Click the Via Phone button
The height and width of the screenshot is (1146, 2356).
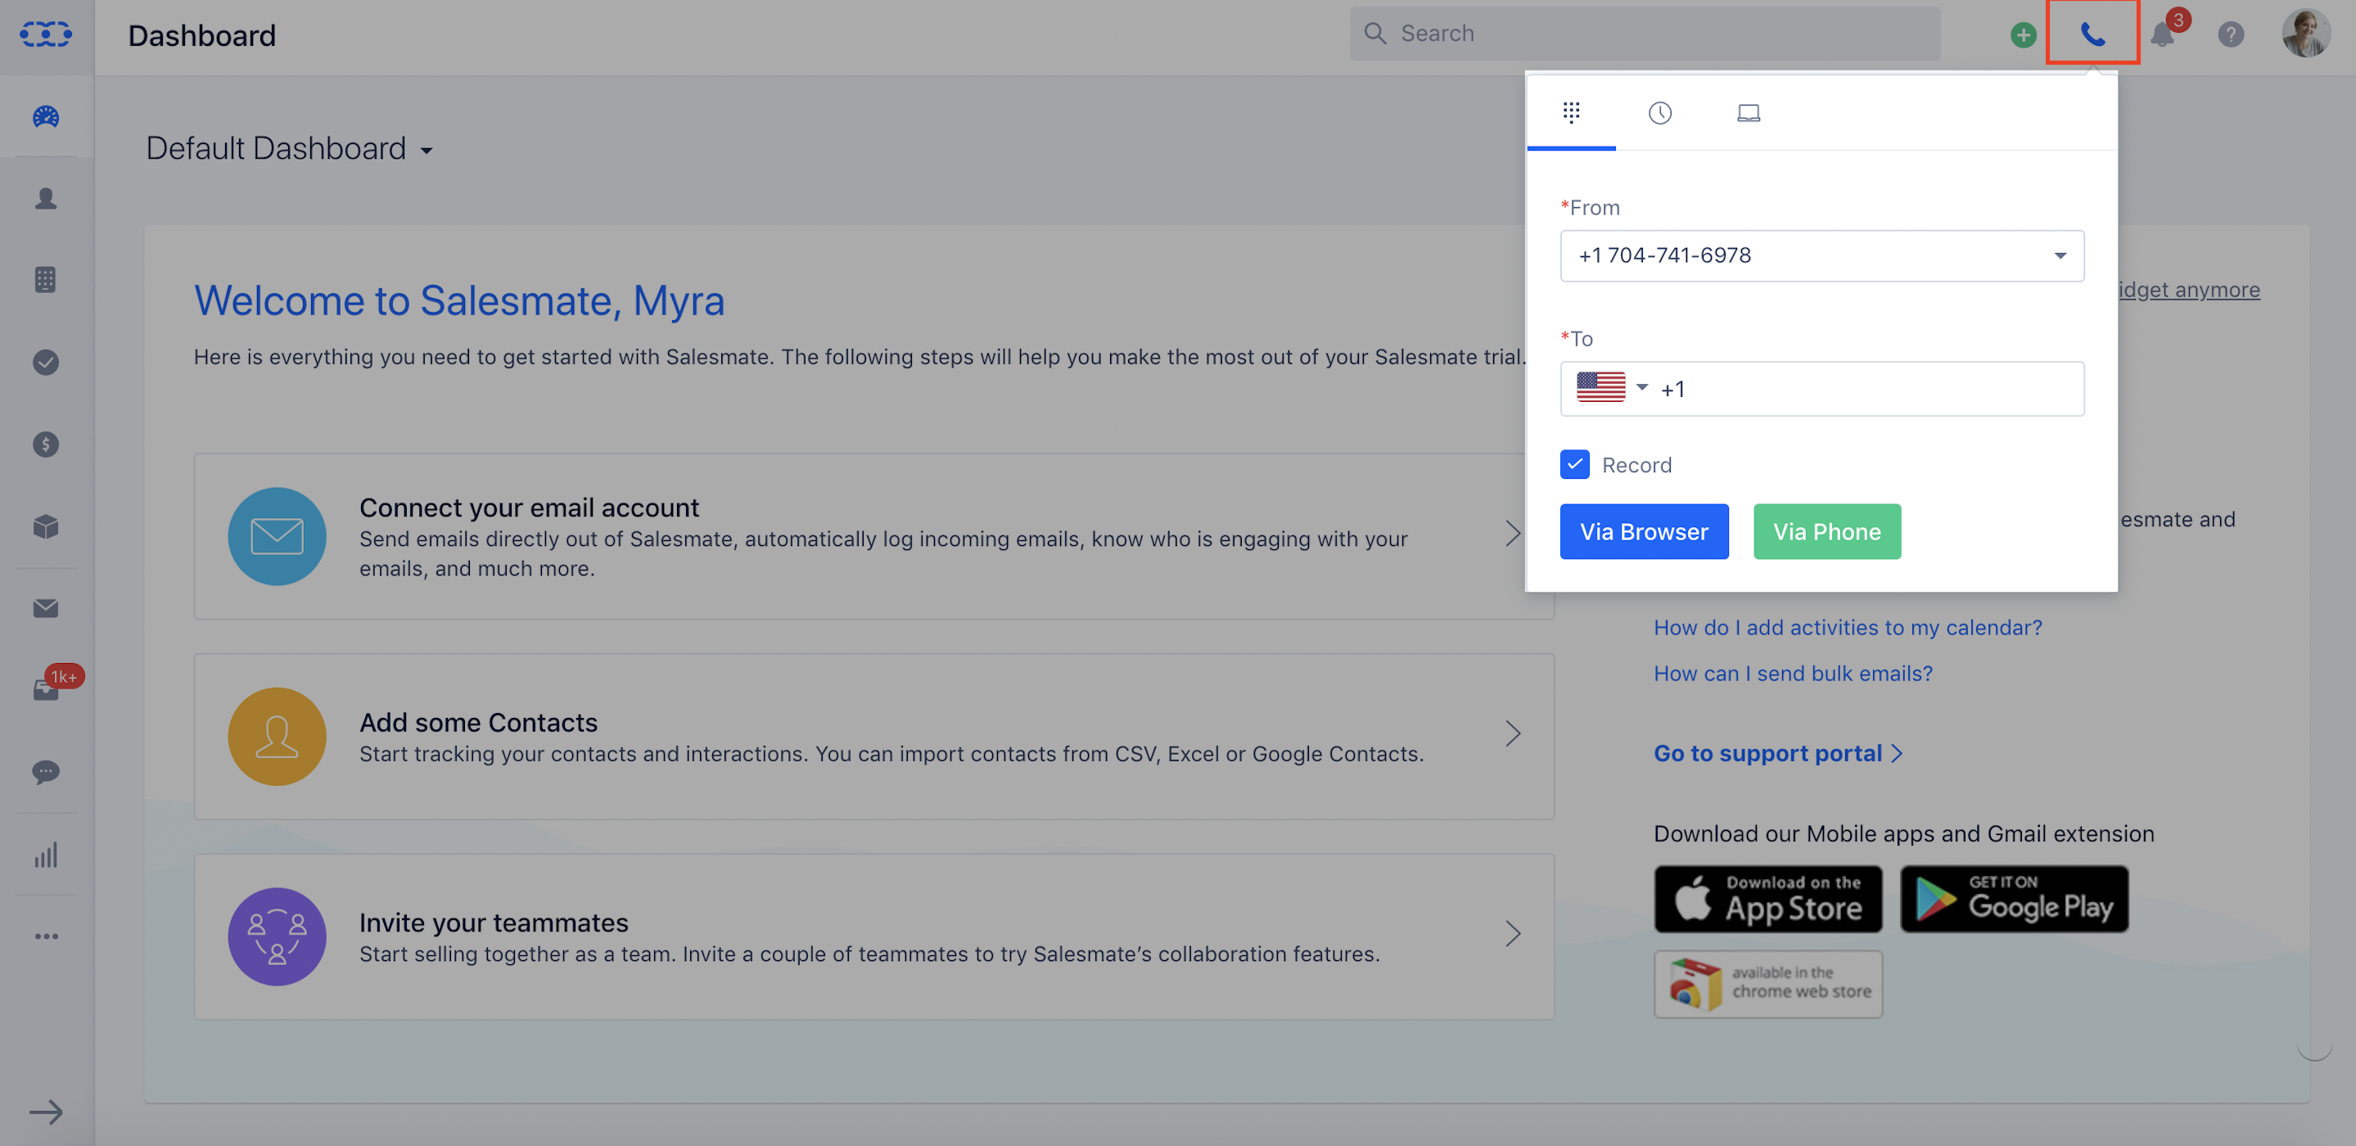click(x=1826, y=531)
